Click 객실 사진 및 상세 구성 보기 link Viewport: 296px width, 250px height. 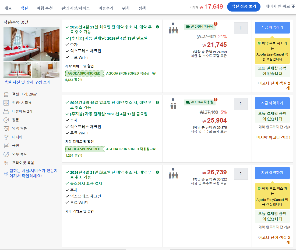coord(27,82)
